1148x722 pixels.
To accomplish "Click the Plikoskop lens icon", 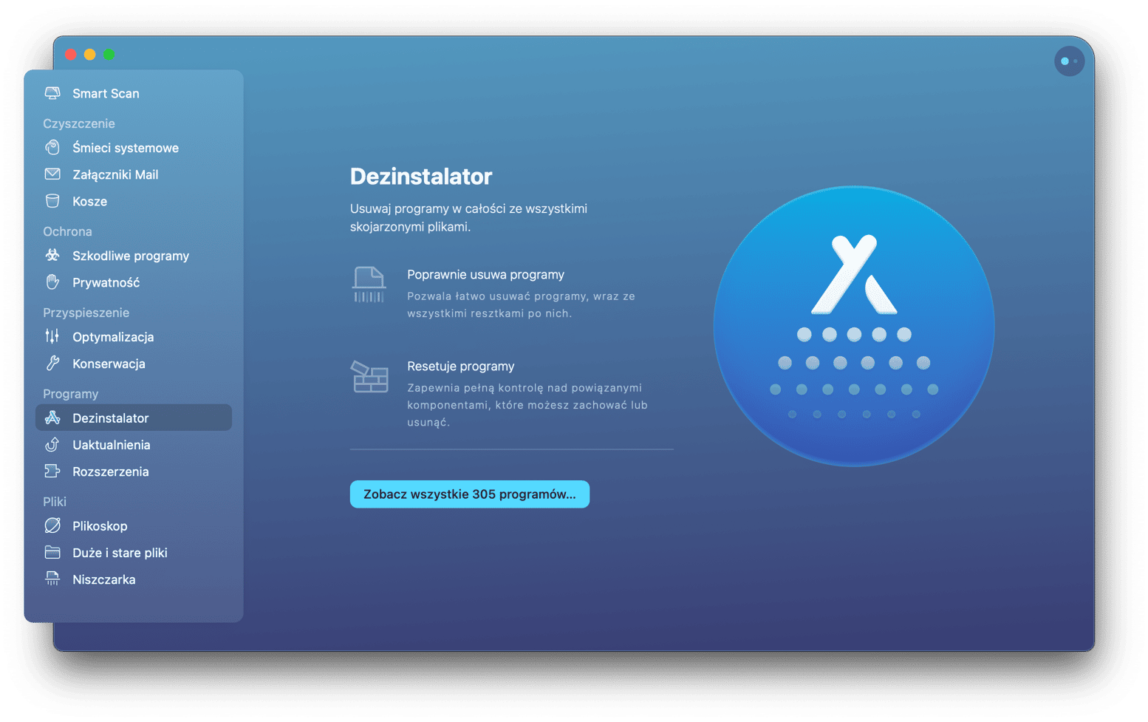I will tap(52, 526).
